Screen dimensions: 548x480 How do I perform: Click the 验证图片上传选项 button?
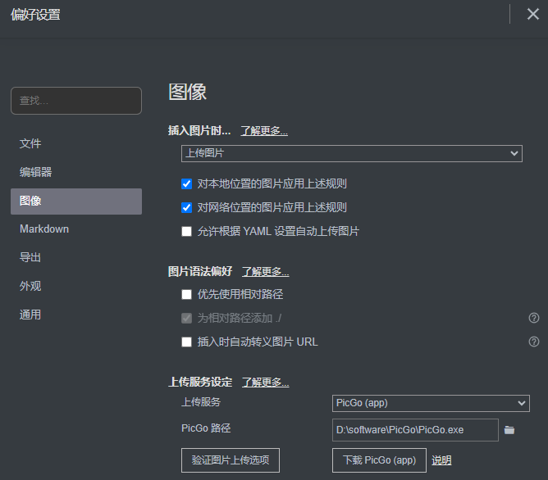pyautogui.click(x=231, y=460)
